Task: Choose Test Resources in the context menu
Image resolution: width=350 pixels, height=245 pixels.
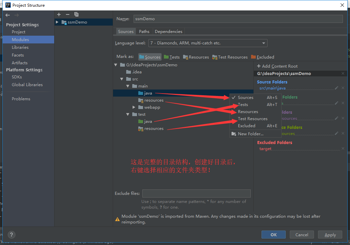Action: [255, 119]
